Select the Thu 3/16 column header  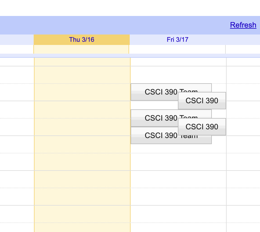pyautogui.click(x=82, y=40)
